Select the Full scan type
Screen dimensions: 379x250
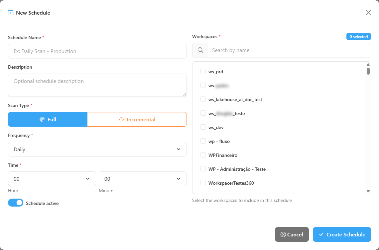48,119
